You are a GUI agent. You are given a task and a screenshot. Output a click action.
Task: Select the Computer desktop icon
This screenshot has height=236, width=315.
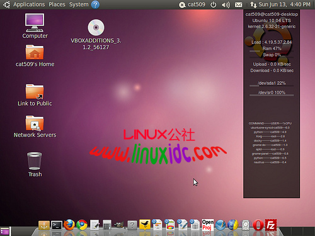tap(35, 26)
